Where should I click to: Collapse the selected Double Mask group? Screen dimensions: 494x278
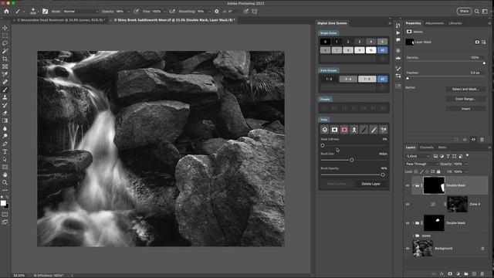click(x=413, y=185)
